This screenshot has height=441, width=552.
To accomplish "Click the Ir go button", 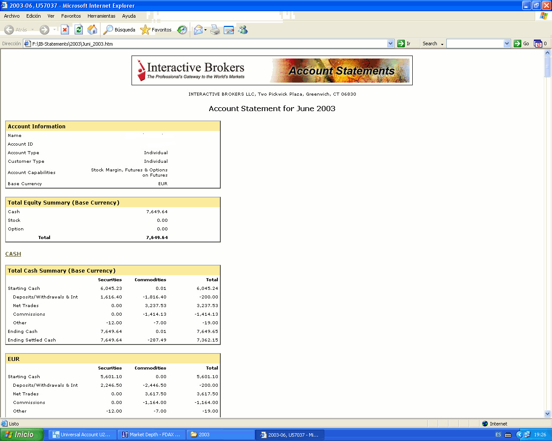I will [x=404, y=43].
